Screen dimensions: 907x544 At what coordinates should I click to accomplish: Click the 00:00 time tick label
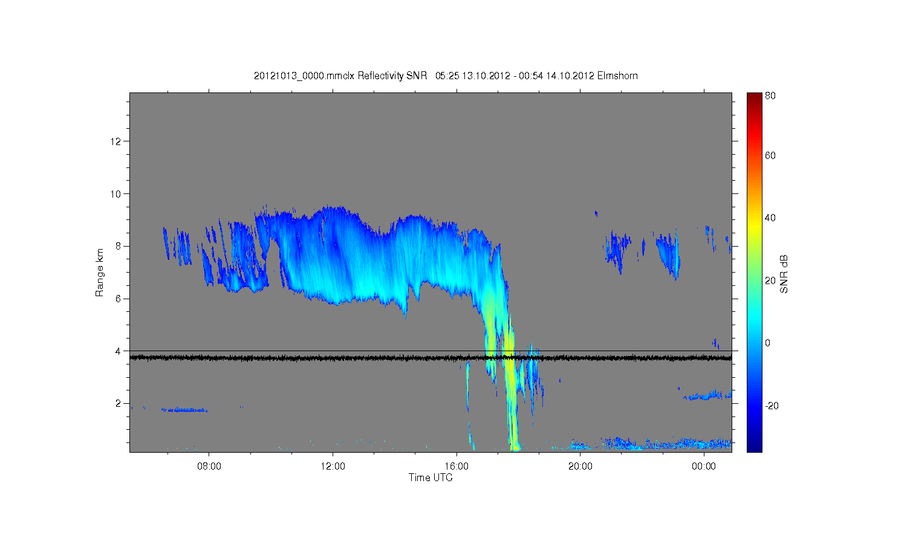tap(704, 467)
